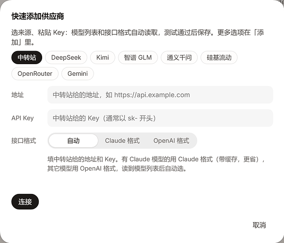Choose the 通义千问 provider chip
The width and height of the screenshot is (284, 243).
179,57
